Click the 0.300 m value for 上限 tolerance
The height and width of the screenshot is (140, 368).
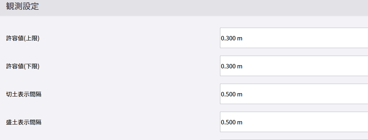pyautogui.click(x=232, y=38)
